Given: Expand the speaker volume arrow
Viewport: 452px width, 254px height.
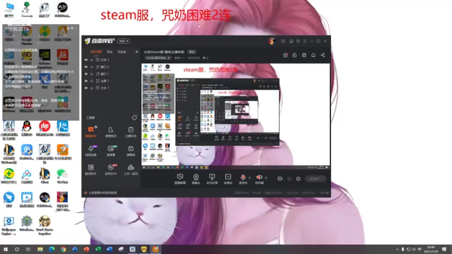Looking at the screenshot, I should point(266,178).
